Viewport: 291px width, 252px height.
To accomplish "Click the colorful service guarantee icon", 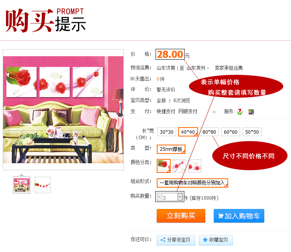I will [251, 112].
